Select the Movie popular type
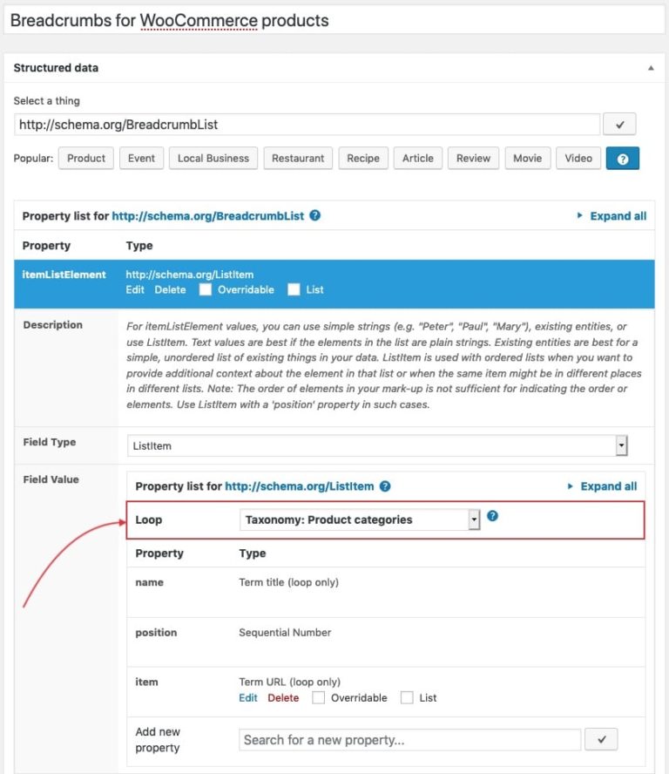The width and height of the screenshot is (669, 774). point(527,159)
